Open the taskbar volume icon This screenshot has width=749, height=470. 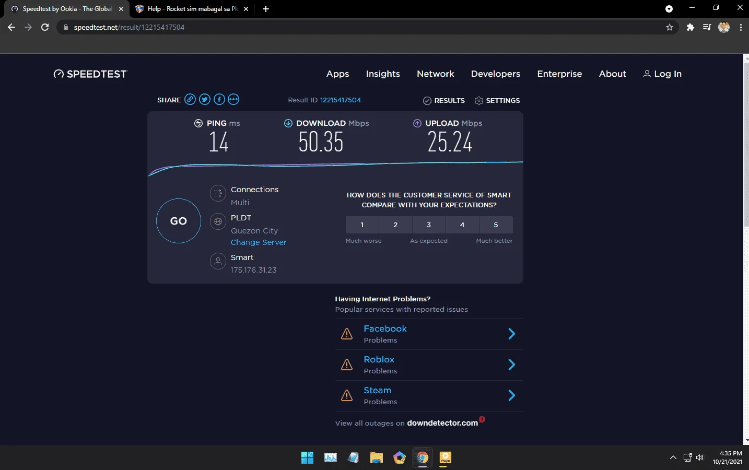700,457
